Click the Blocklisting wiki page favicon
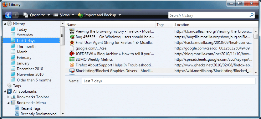 click(72, 71)
